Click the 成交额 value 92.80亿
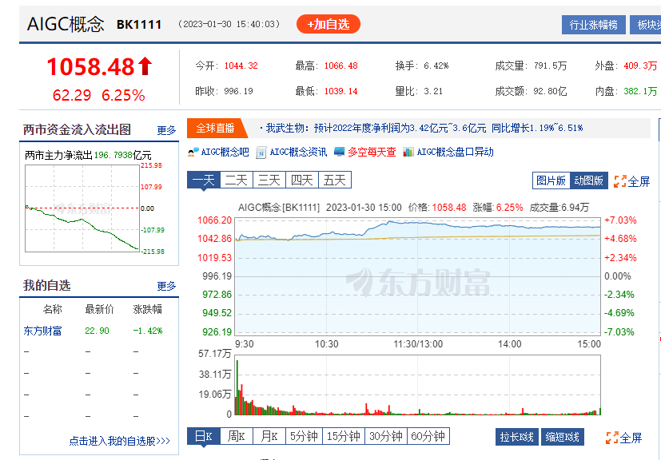This screenshot has height=460, width=661. 550,91
